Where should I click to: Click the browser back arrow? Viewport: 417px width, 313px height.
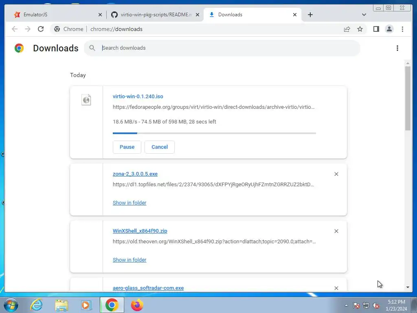(x=15, y=29)
